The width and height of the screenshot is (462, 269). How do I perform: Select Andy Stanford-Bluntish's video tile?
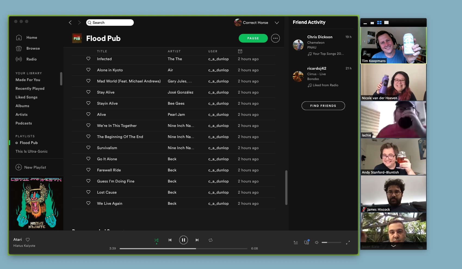point(393,157)
